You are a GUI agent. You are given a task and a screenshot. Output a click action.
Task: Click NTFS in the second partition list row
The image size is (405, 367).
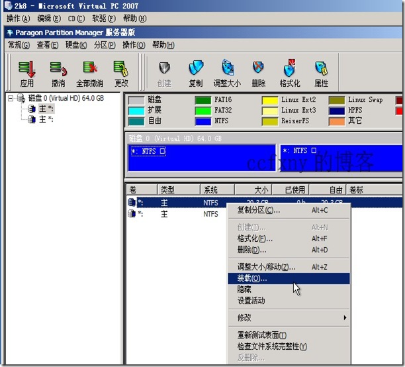[210, 214]
